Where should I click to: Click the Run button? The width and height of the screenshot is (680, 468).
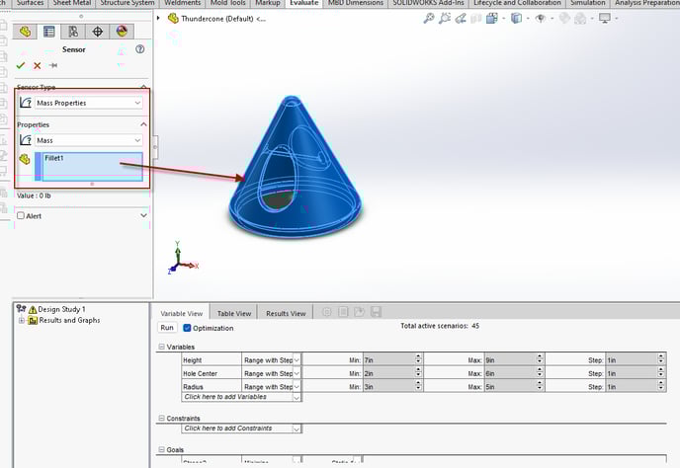pyautogui.click(x=167, y=328)
